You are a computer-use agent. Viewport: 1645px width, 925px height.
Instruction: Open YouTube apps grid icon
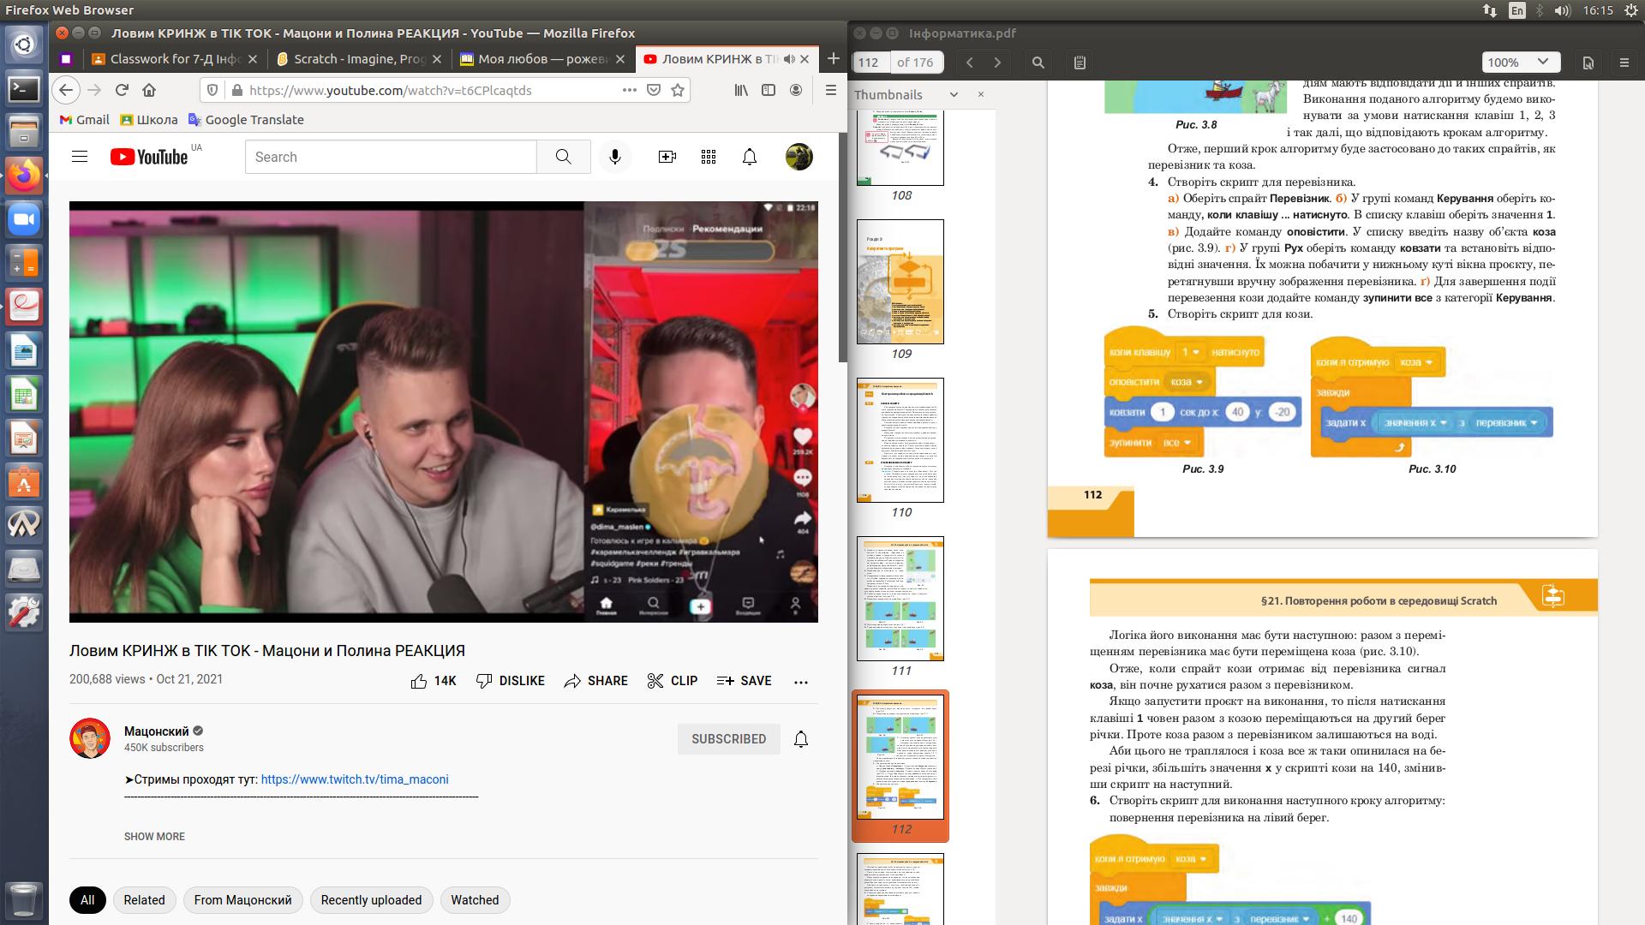(x=708, y=157)
